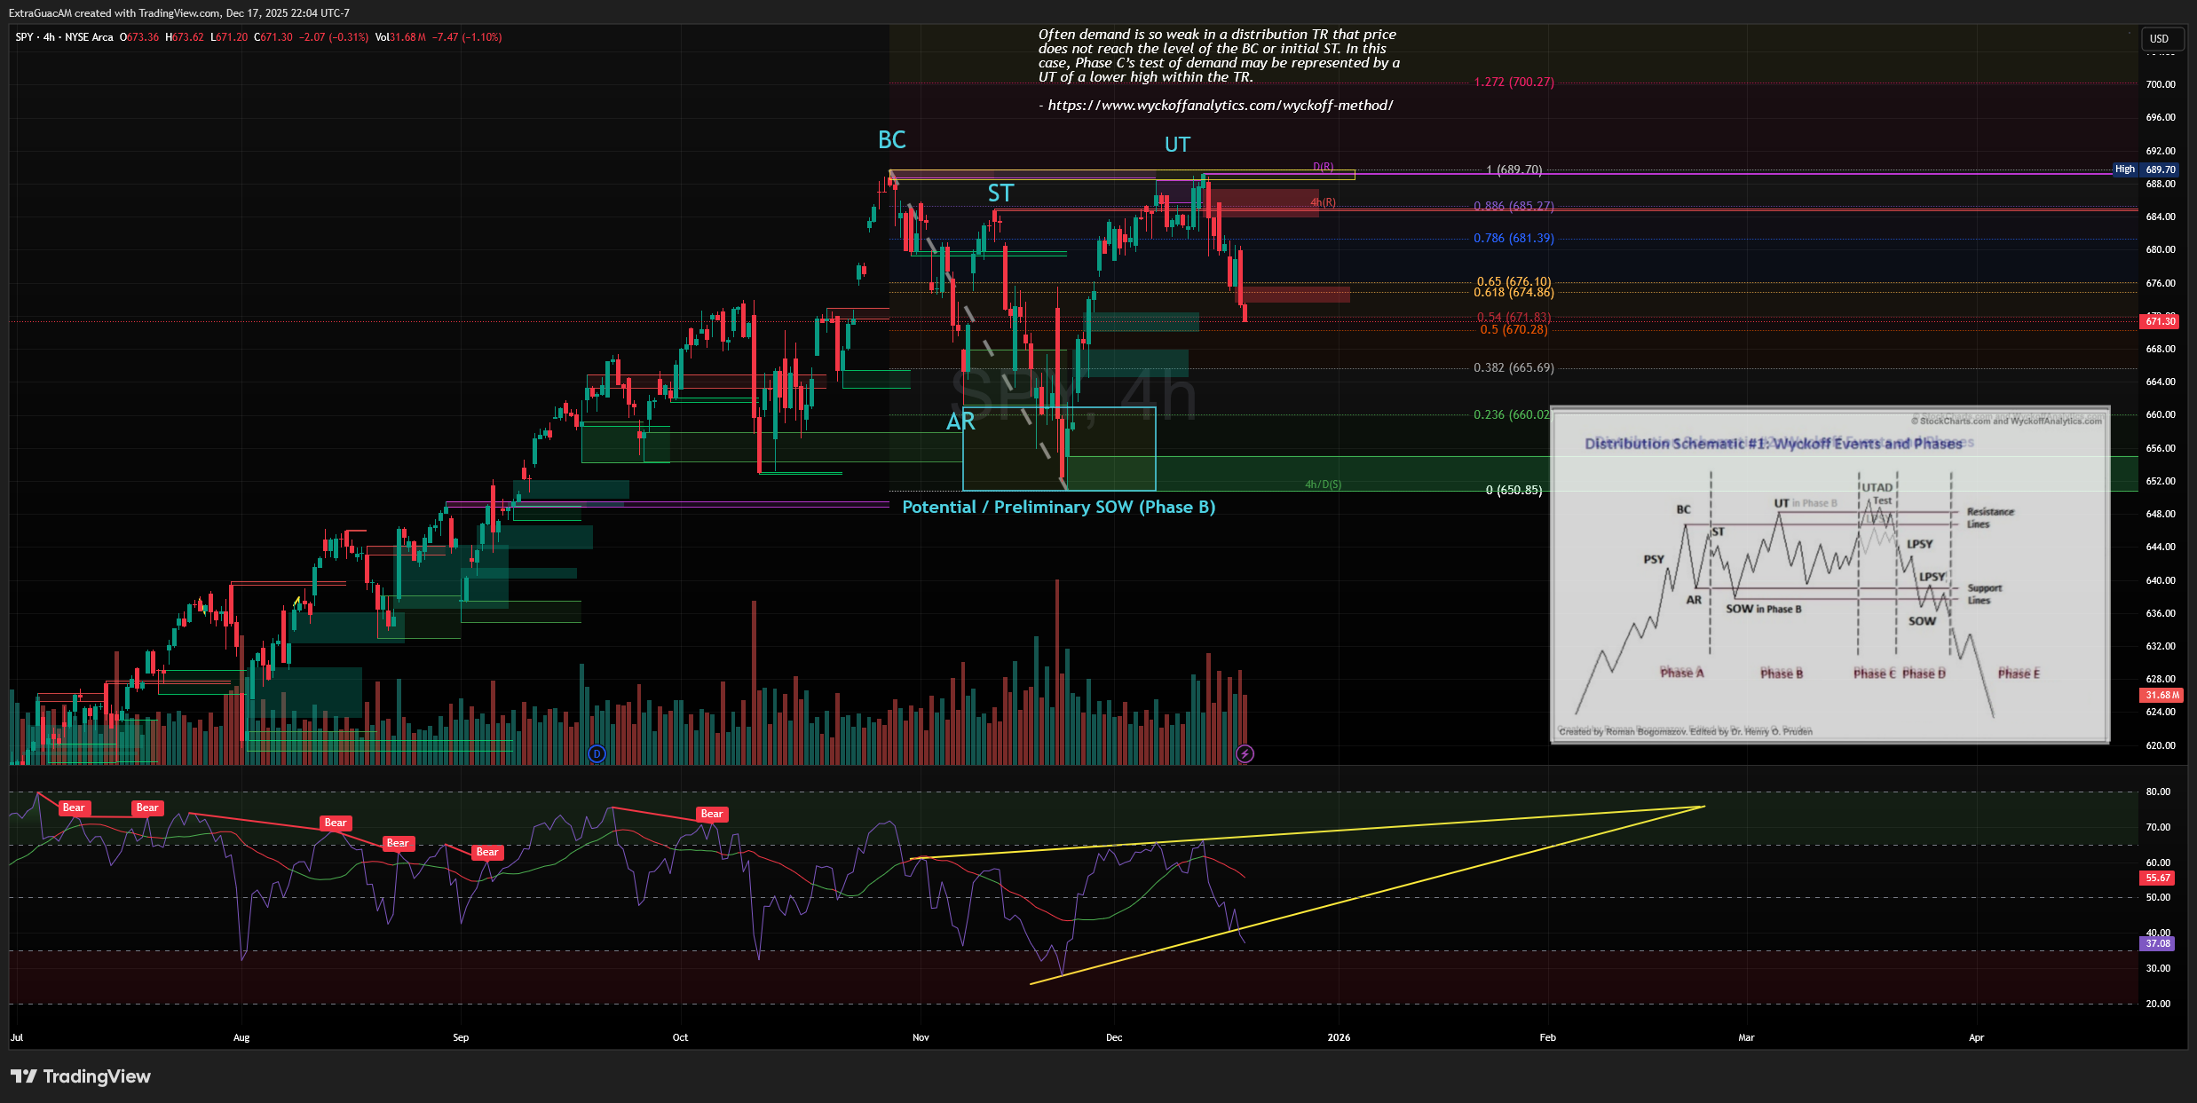This screenshot has width=2197, height=1103.
Task: Click the Aug label on the time axis
Action: [241, 1037]
